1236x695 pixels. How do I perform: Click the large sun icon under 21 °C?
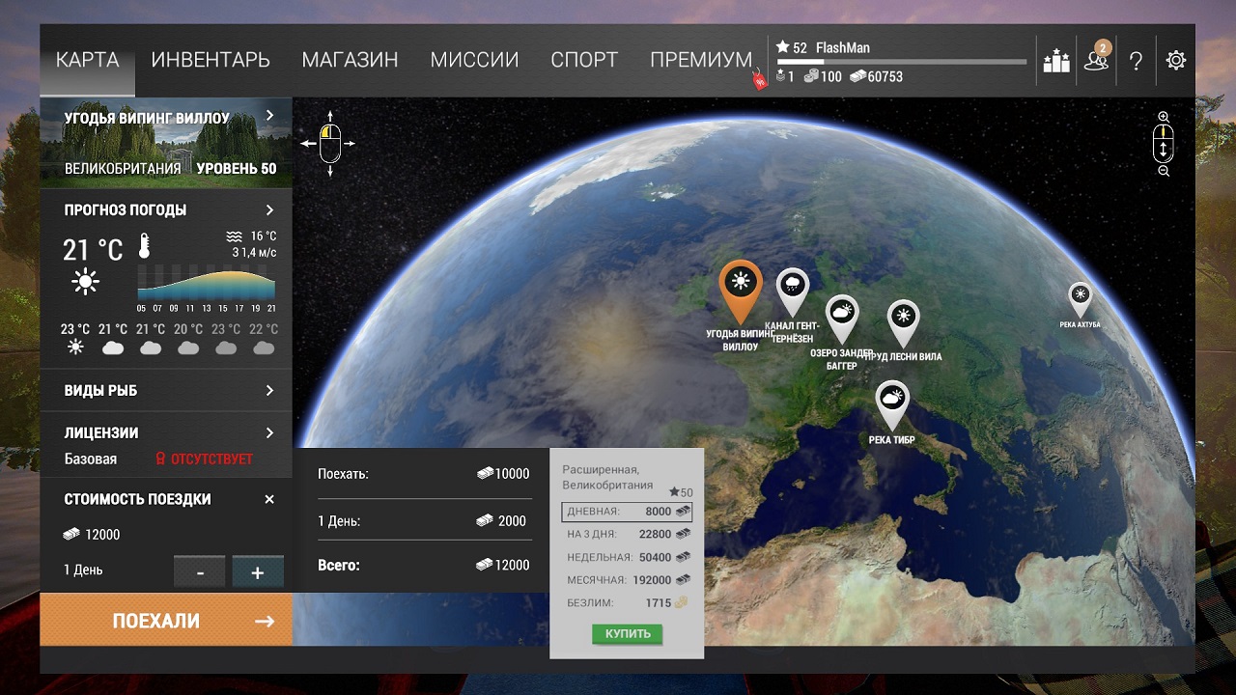[x=85, y=282]
